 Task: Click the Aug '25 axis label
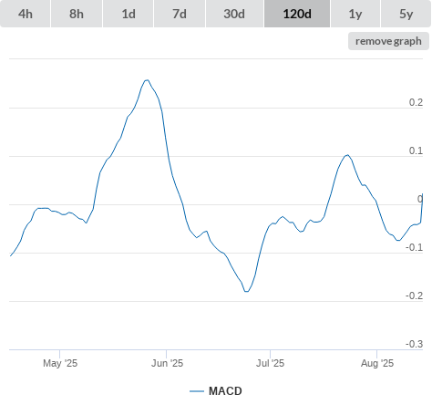pos(377,363)
